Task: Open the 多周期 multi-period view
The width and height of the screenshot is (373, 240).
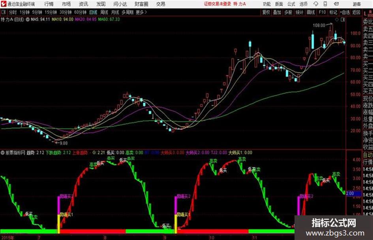Action: (127, 12)
